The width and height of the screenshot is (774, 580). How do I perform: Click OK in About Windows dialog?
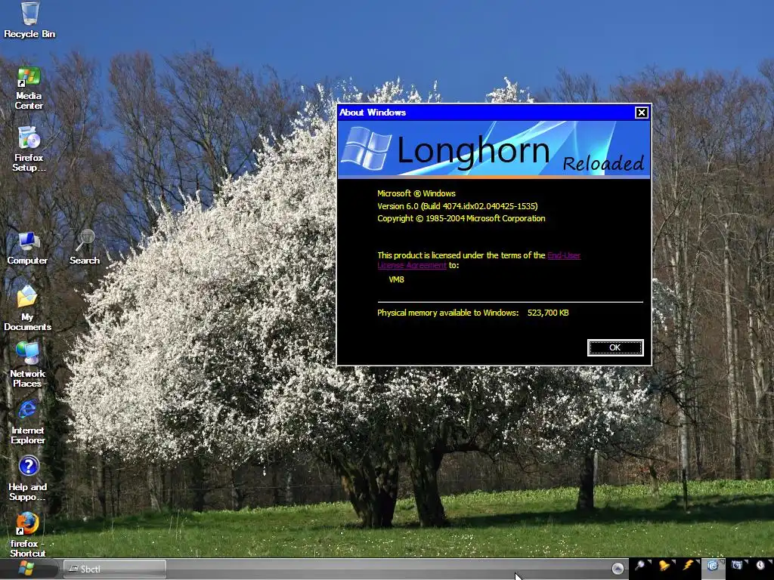click(x=615, y=347)
